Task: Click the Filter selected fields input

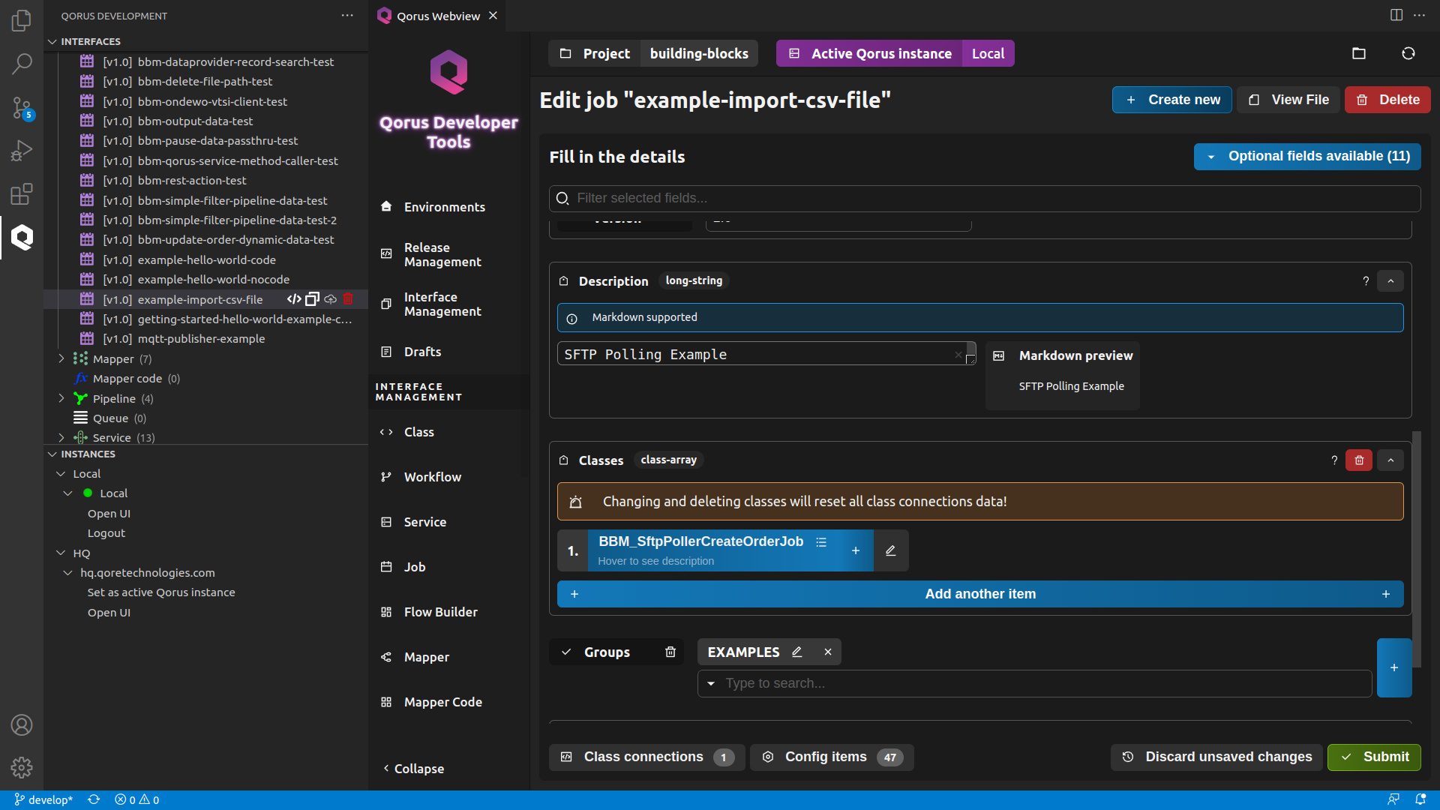Action: 981,198
